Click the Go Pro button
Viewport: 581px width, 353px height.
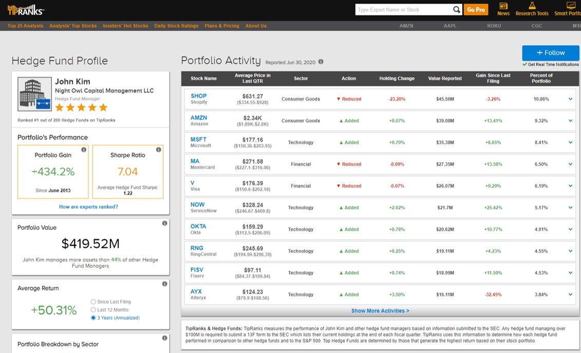point(476,10)
